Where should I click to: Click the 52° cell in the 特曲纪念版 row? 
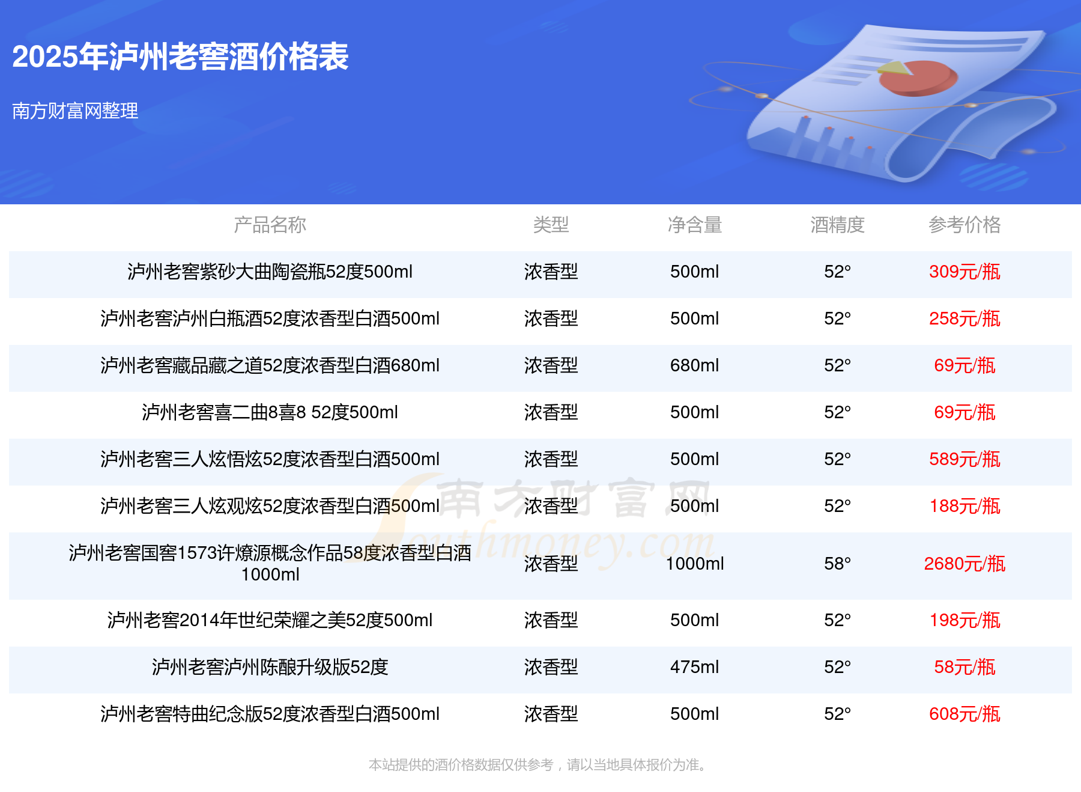click(838, 714)
